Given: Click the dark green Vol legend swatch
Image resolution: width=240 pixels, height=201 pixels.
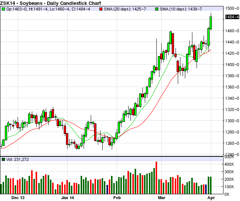Looking at the screenshot, I should point(3,159).
